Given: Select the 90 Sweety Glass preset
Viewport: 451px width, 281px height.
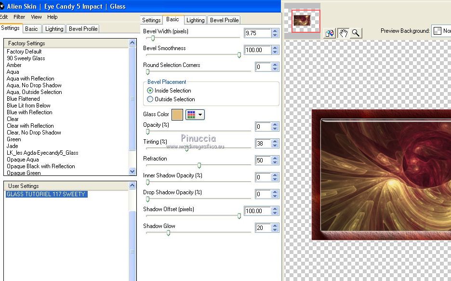Looking at the screenshot, I should (x=26, y=58).
